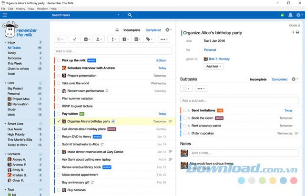Click the Personal list link in details
Viewport: 305px width, 196px height.
[210, 50]
